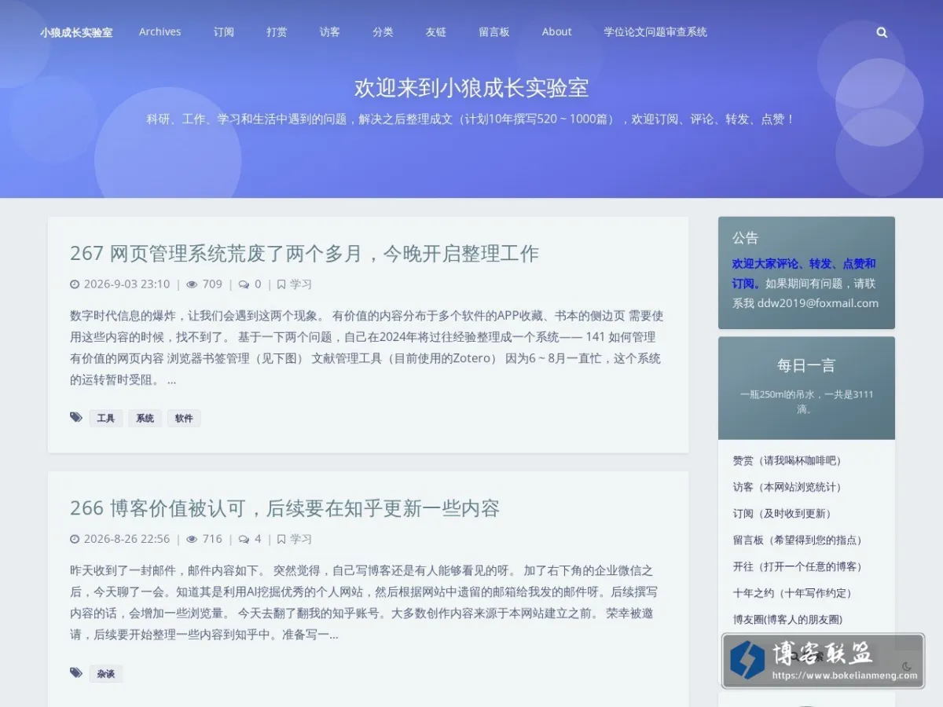The image size is (943, 707).
Task: Toggle dark mode with the moon icon
Action: (x=906, y=666)
